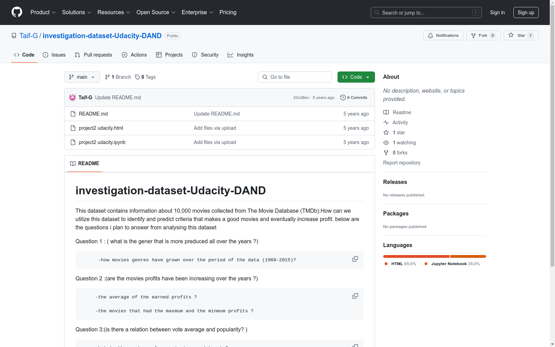Click the Readme book icon in About

386,112
